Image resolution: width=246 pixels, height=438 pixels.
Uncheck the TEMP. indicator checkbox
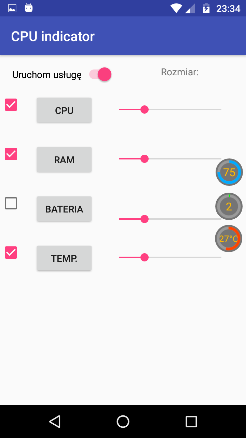11,253
